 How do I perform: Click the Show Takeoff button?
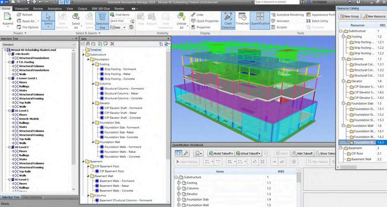point(325,153)
